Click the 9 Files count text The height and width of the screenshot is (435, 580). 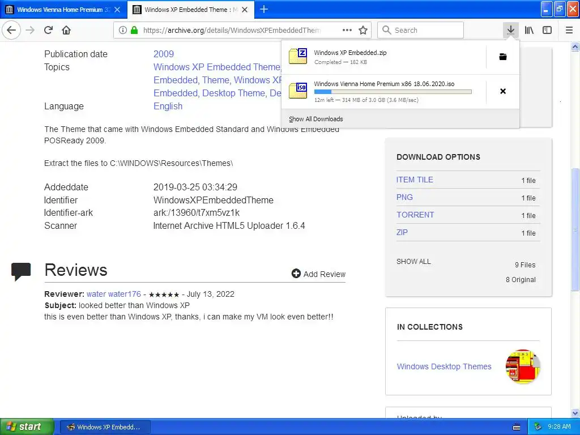coord(525,265)
